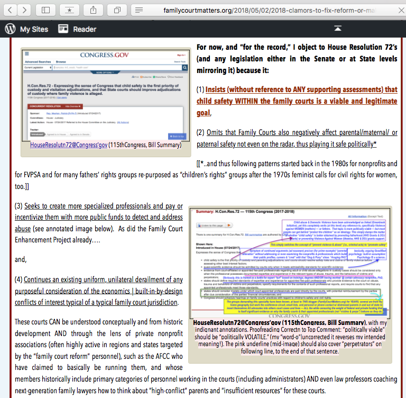Click the WordPress logo icon
This screenshot has width=406, height=398.
10,29
